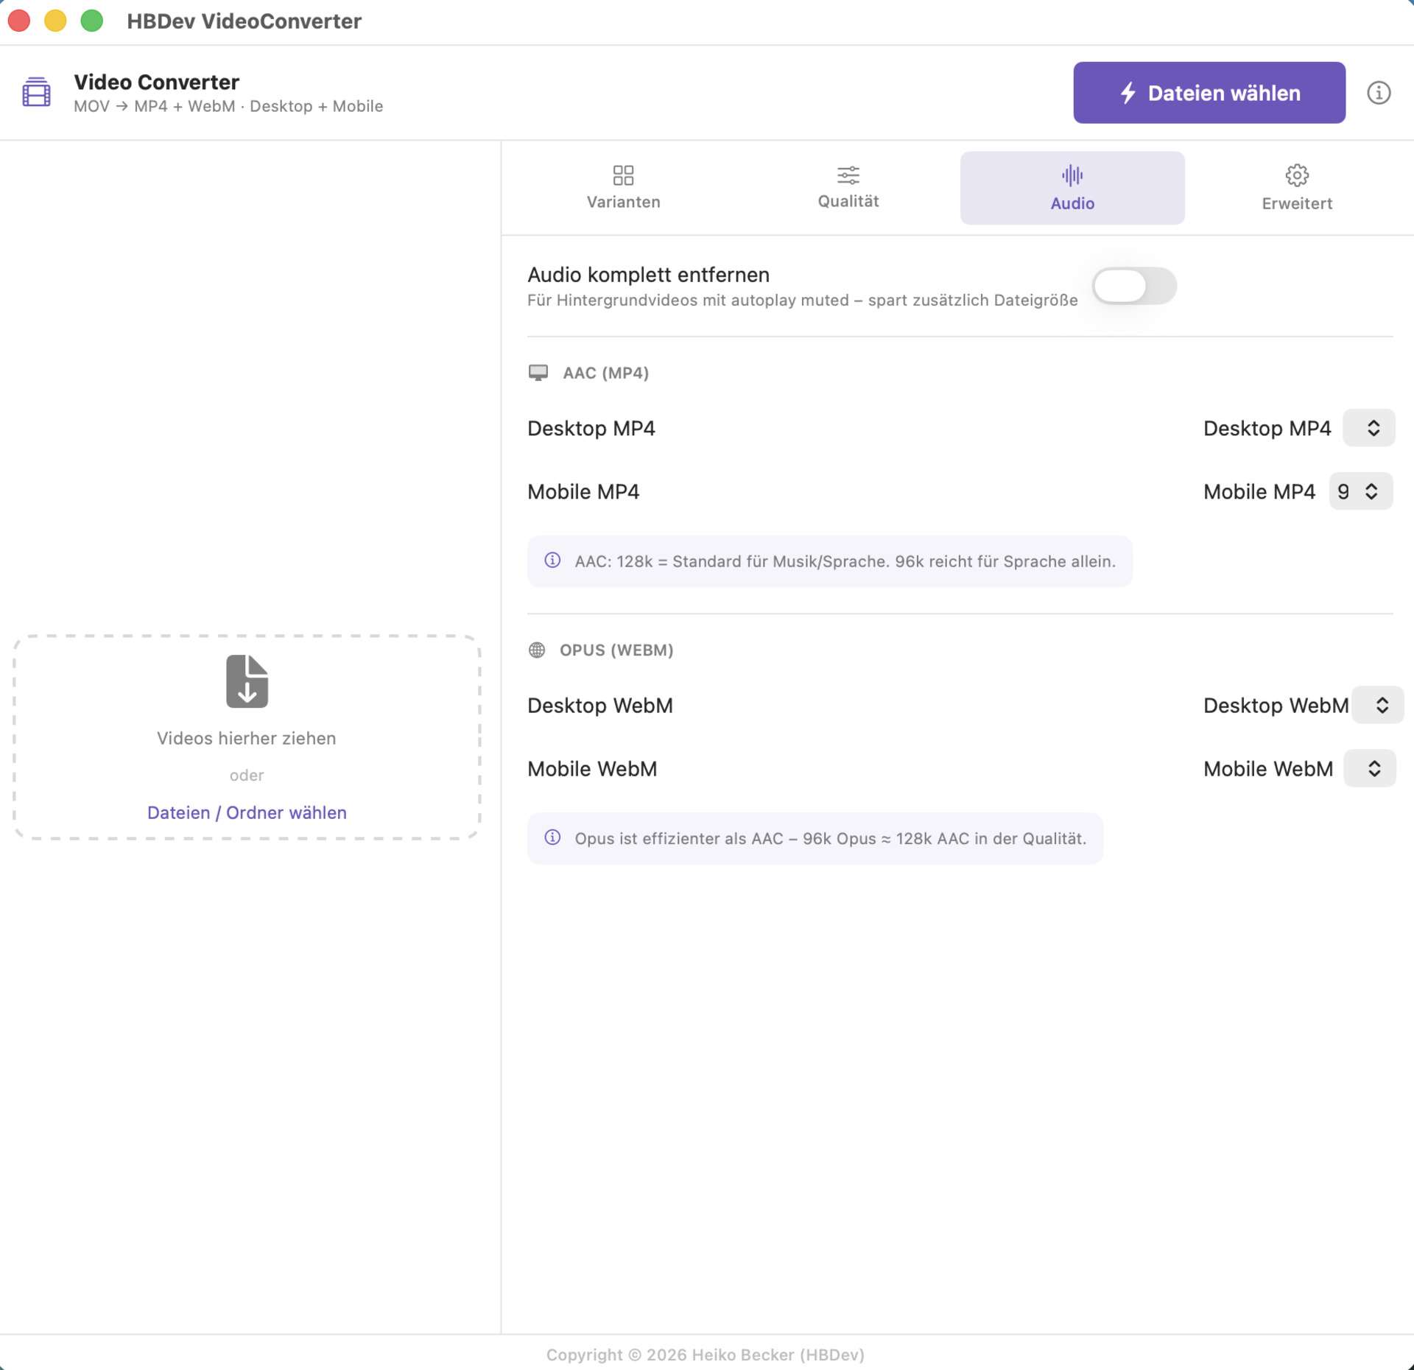Switch to the Qualität tab
This screenshot has width=1414, height=1370.
coord(848,188)
